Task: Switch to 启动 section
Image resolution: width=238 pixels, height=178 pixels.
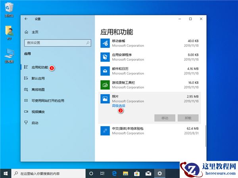Action: (35, 123)
